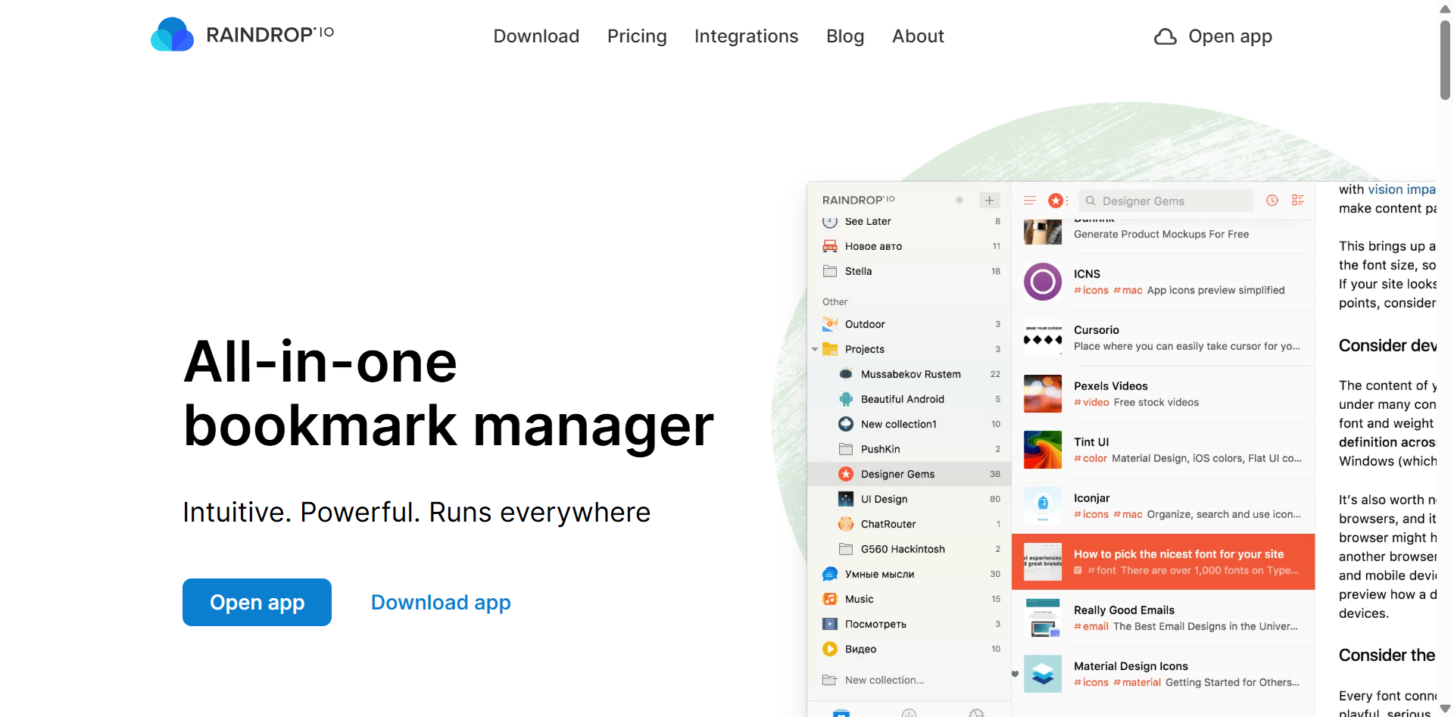Viewport: 1454px width, 717px height.
Task: Open the Iconjar bookmark thumbnail
Action: coord(1043,506)
